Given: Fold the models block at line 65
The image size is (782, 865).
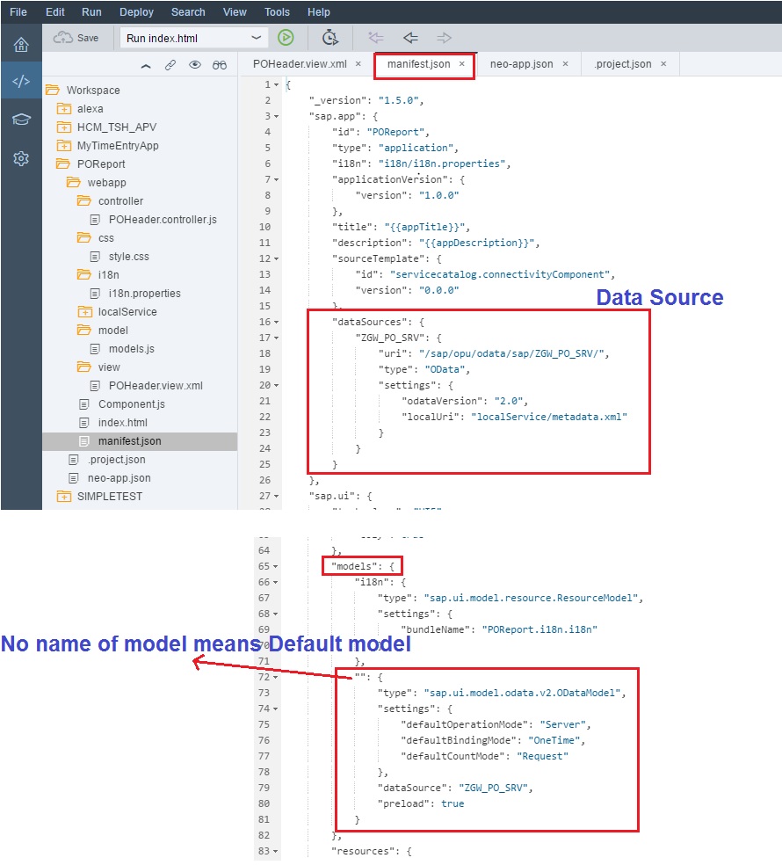Looking at the screenshot, I should coord(275,566).
